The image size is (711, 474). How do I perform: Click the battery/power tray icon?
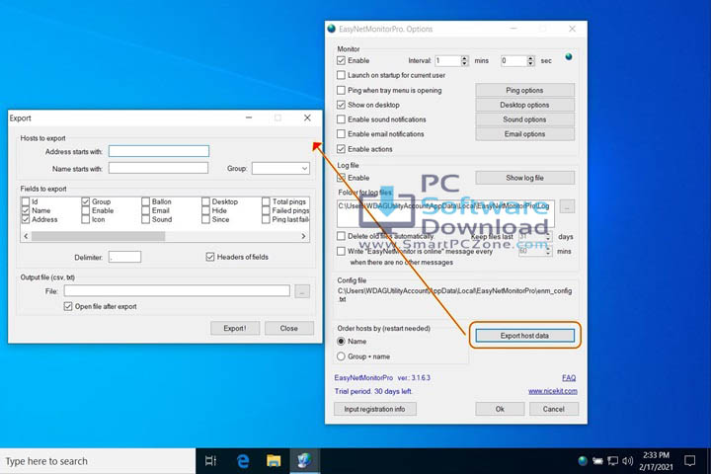pos(597,461)
